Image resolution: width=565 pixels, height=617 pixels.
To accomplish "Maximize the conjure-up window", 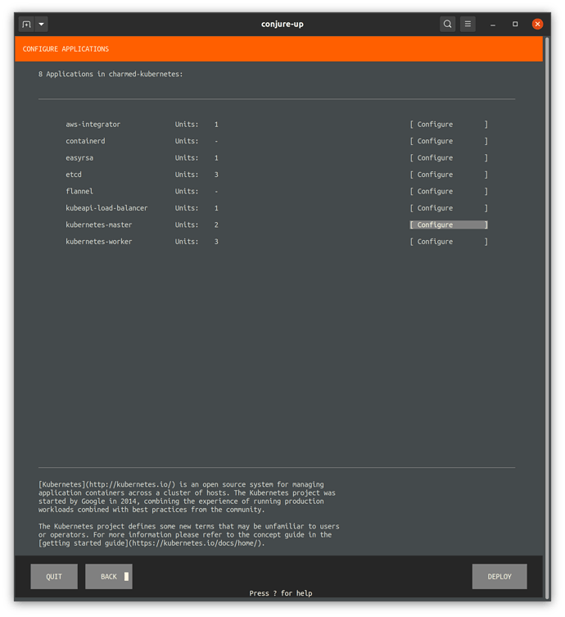I will point(515,24).
